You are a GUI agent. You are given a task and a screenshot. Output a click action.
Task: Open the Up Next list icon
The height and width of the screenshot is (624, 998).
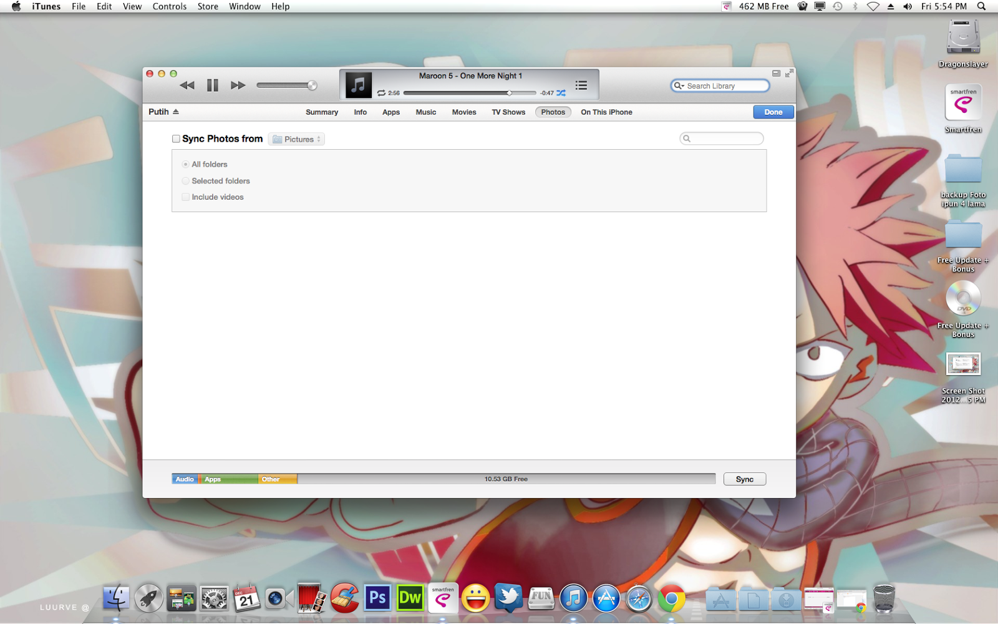581,85
